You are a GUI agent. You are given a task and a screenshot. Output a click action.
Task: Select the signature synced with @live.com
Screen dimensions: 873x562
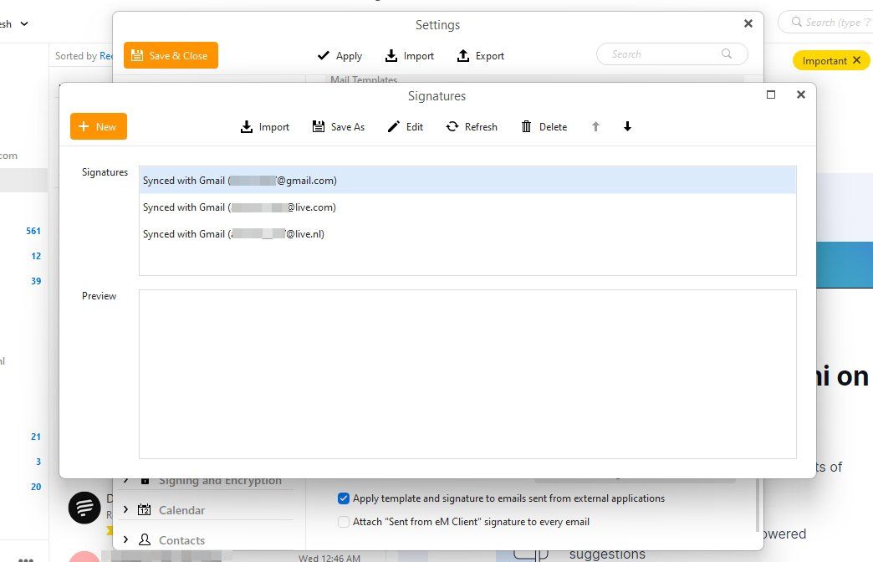tap(467, 207)
